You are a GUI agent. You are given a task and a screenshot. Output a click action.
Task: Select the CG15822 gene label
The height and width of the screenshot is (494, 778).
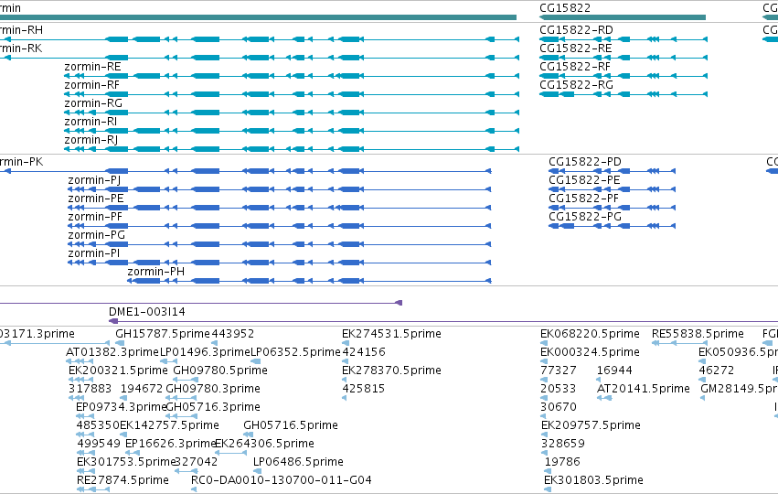pyautogui.click(x=565, y=8)
